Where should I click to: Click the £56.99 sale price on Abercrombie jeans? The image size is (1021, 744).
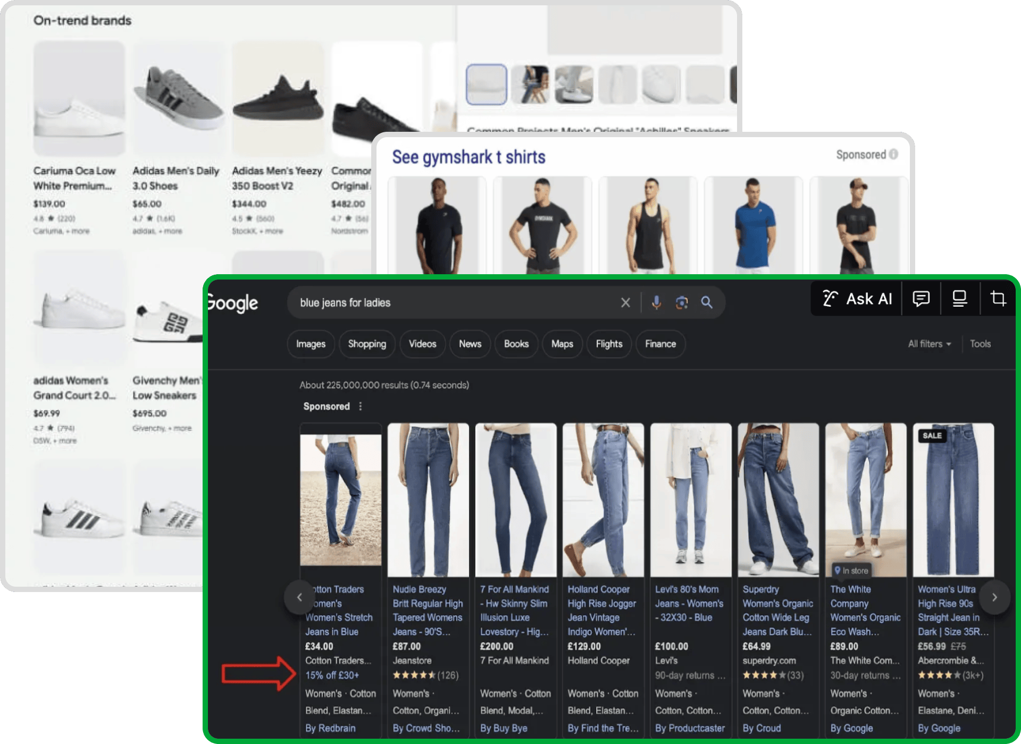932,646
